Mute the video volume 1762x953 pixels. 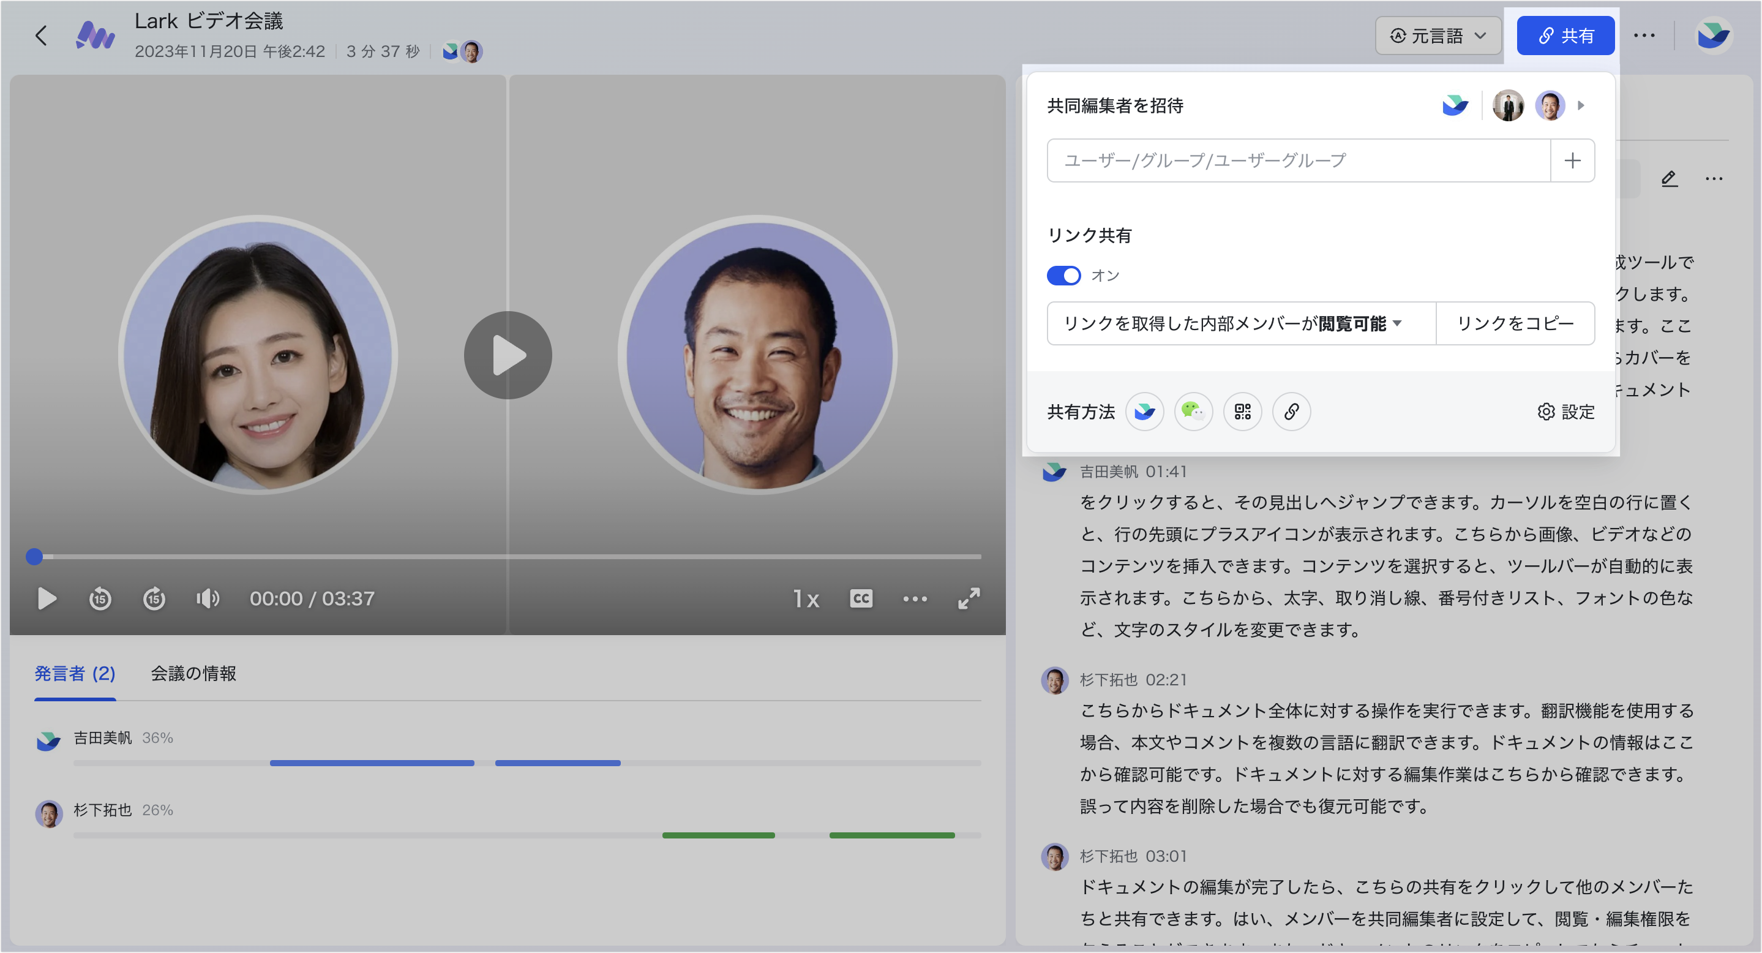point(208,598)
